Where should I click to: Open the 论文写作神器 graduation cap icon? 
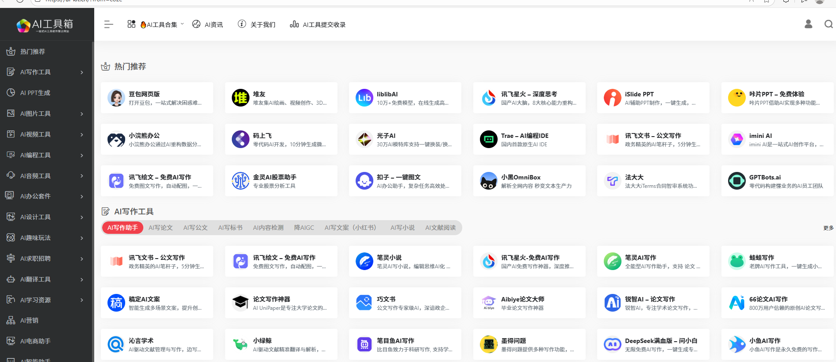point(241,303)
